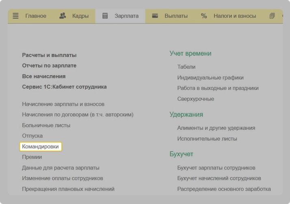The width and height of the screenshot is (290, 204).
Task: Click the people icon for Кадры
Action: [63, 16]
